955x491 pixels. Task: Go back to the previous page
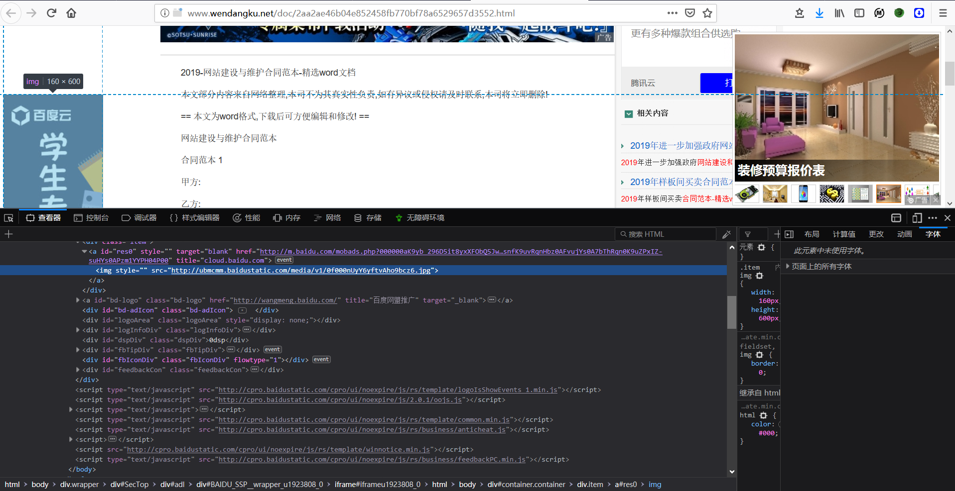tap(11, 13)
